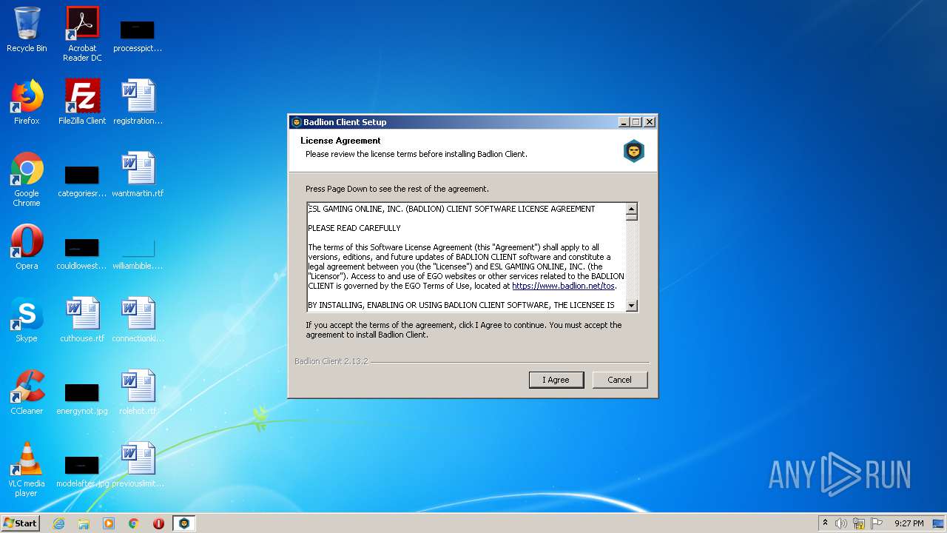Open the volume control in system tray
Screen dimensions: 947x533
pyautogui.click(x=841, y=523)
